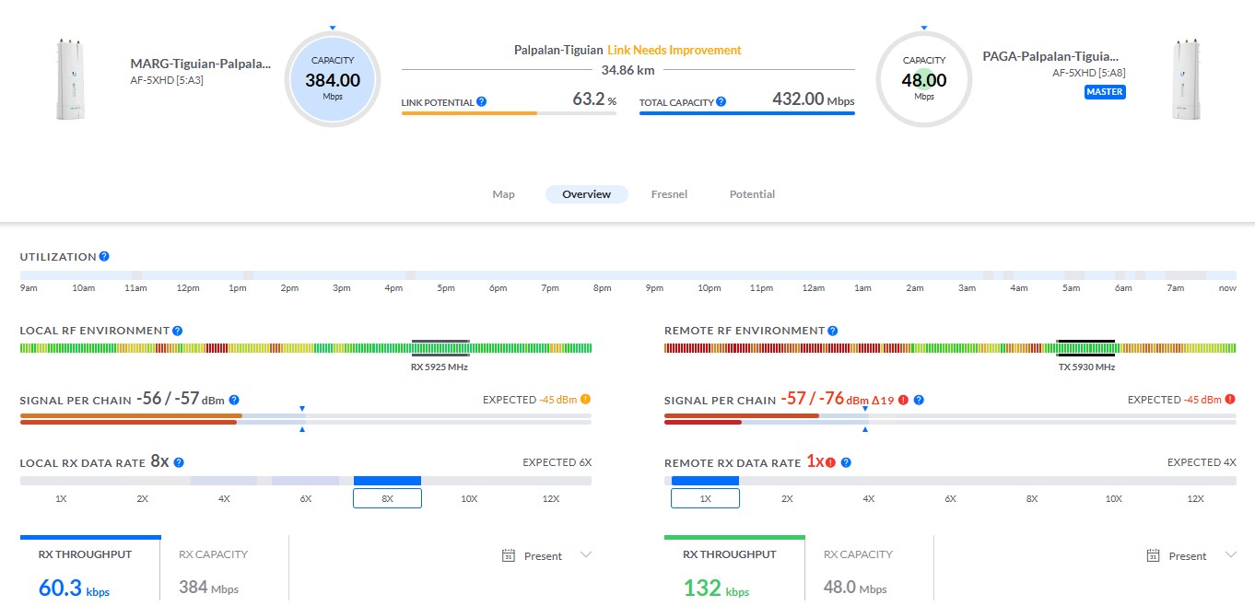The image size is (1255, 606).
Task: Switch to the Fresnel tab
Action: (669, 194)
